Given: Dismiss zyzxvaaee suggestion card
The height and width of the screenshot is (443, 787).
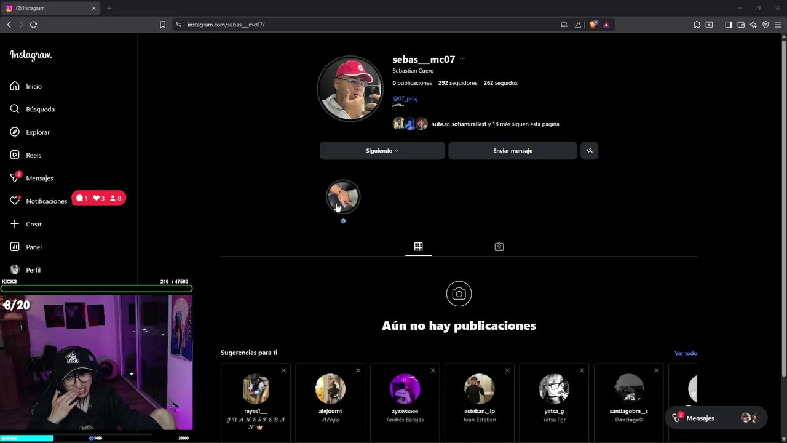Looking at the screenshot, I should (433, 370).
